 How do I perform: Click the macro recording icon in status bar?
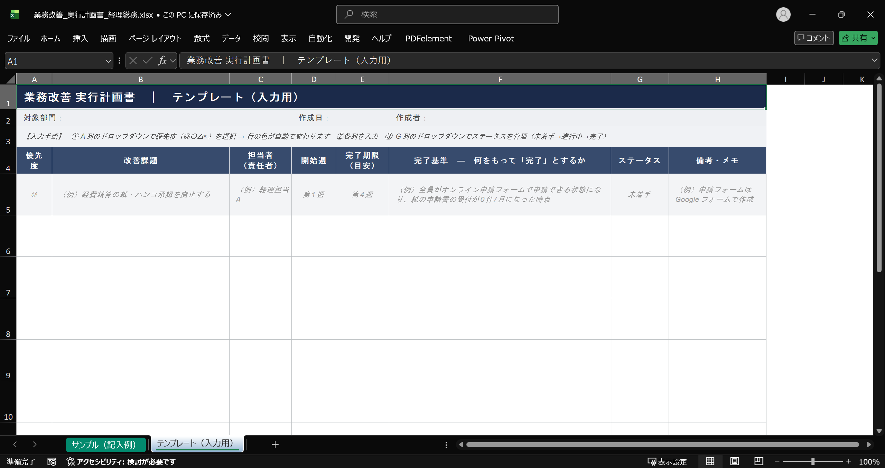(x=52, y=461)
